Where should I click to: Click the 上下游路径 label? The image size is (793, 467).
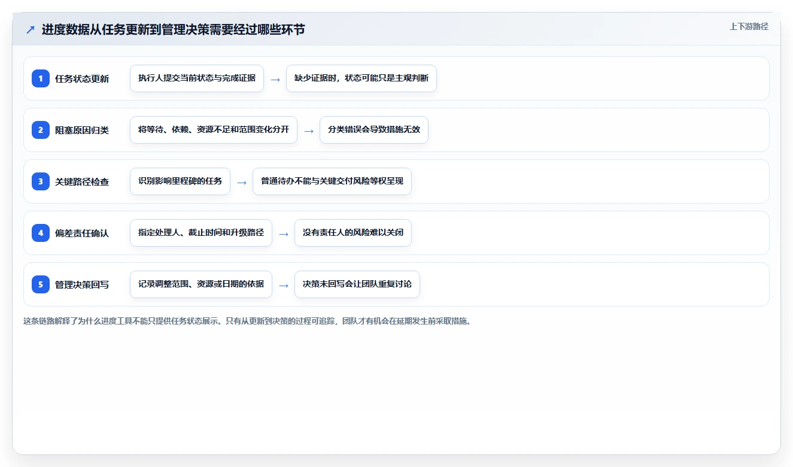pos(749,27)
